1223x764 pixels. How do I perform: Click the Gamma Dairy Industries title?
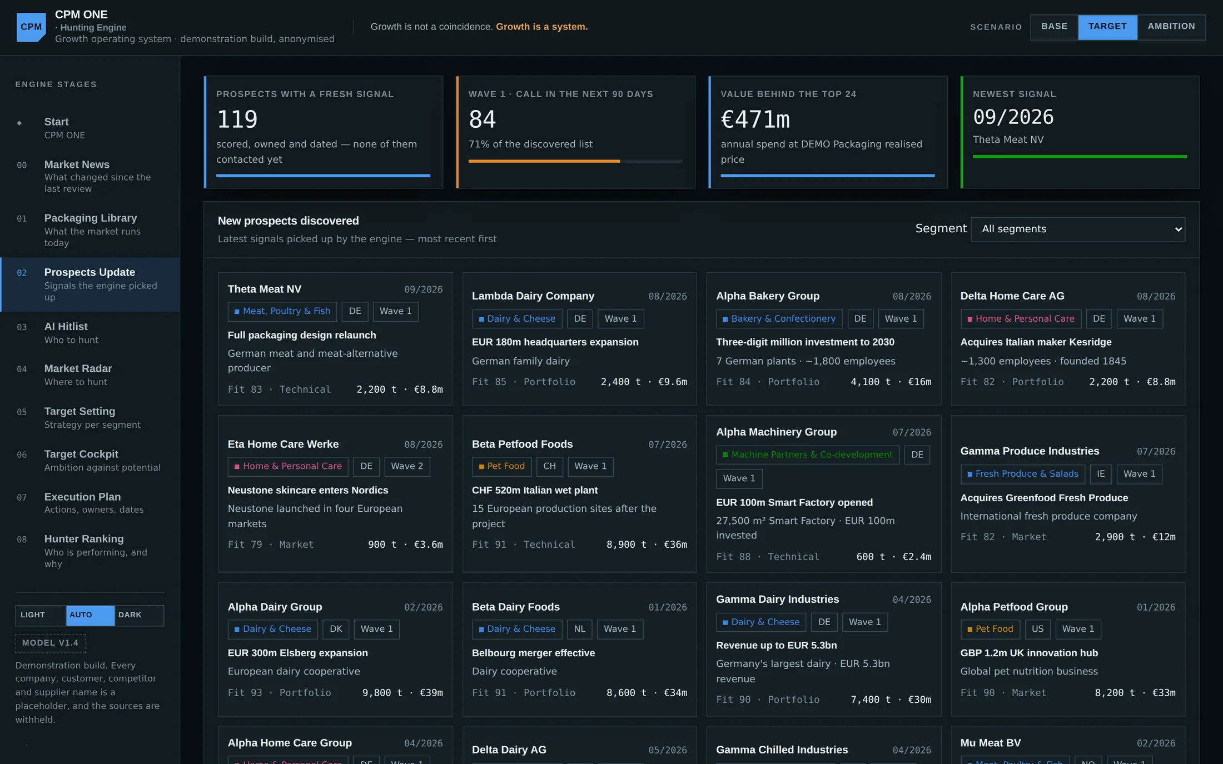(x=777, y=599)
